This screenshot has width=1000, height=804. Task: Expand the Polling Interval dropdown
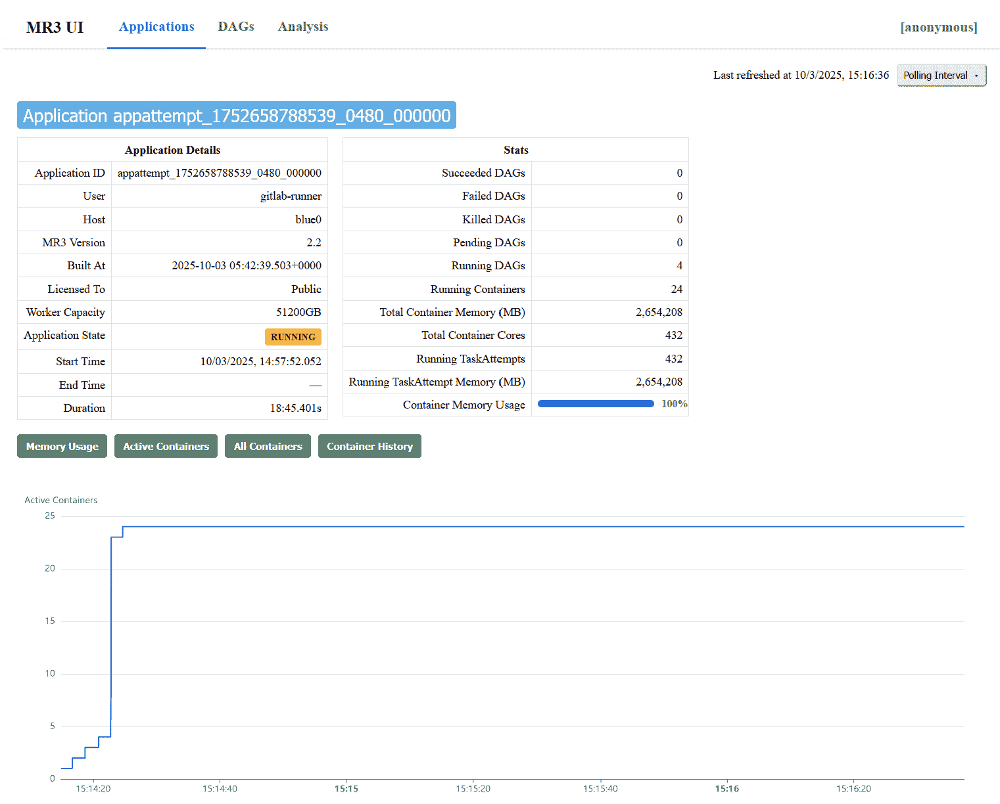tap(941, 76)
